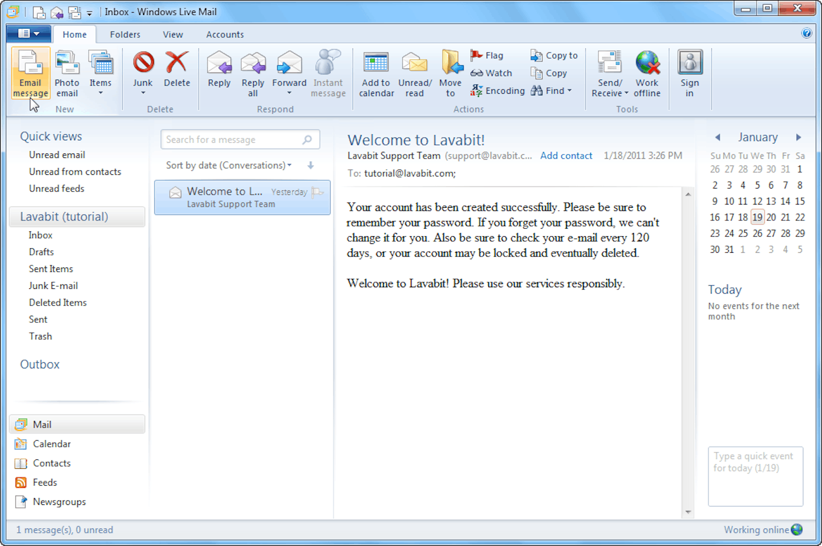Create a new Email message
This screenshot has width=822, height=546.
(x=30, y=73)
